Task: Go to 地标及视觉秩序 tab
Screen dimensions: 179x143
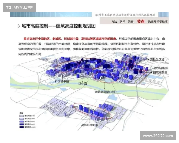Action: click(158, 22)
